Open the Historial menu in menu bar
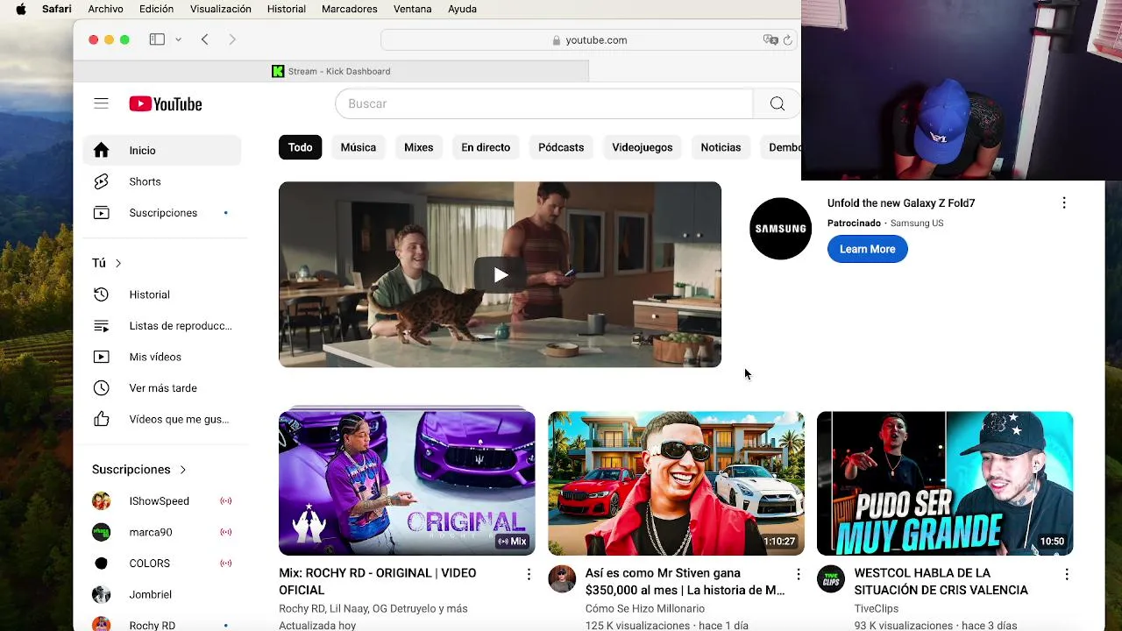The height and width of the screenshot is (631, 1122). click(x=287, y=9)
